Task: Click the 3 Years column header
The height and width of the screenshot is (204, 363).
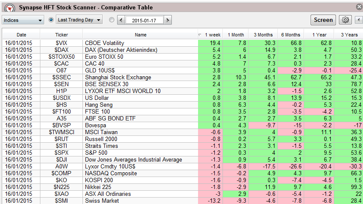Action: tap(348, 35)
